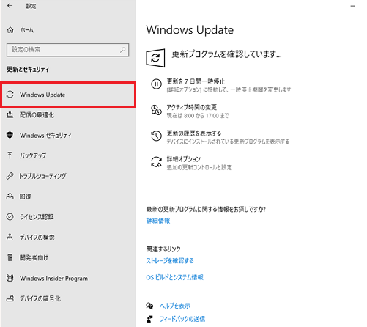Click the update history clock icon
367x327 pixels.
tap(156, 136)
